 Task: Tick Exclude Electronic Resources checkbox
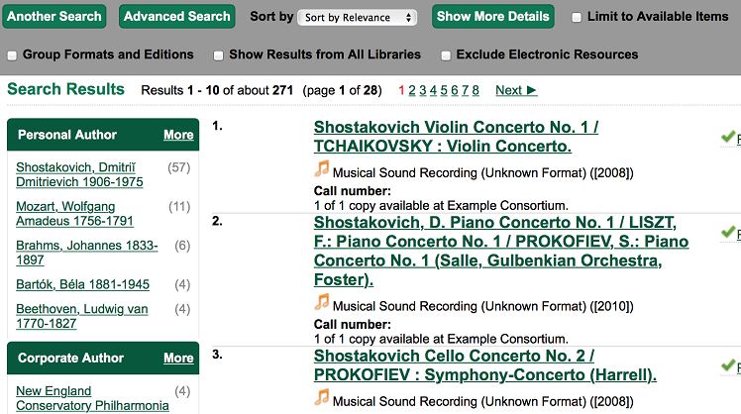(445, 55)
